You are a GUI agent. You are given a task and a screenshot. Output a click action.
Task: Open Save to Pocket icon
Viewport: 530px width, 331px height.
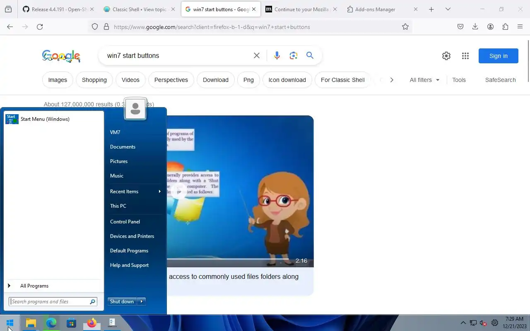(460, 26)
